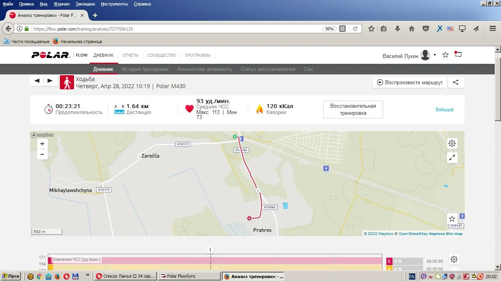The width and height of the screenshot is (501, 282).
Task: Zoom out on the map
Action: coord(42,154)
